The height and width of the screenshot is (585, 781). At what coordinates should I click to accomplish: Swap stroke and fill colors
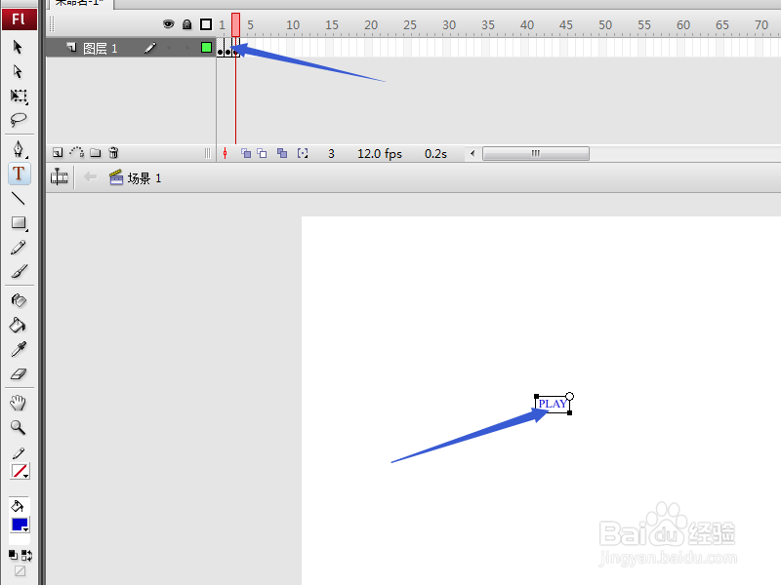click(27, 554)
